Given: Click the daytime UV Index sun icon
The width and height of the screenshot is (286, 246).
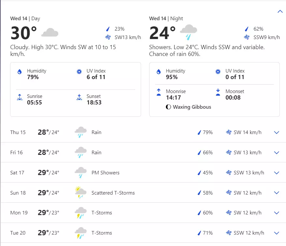Looking at the screenshot, I should (x=79, y=72).
